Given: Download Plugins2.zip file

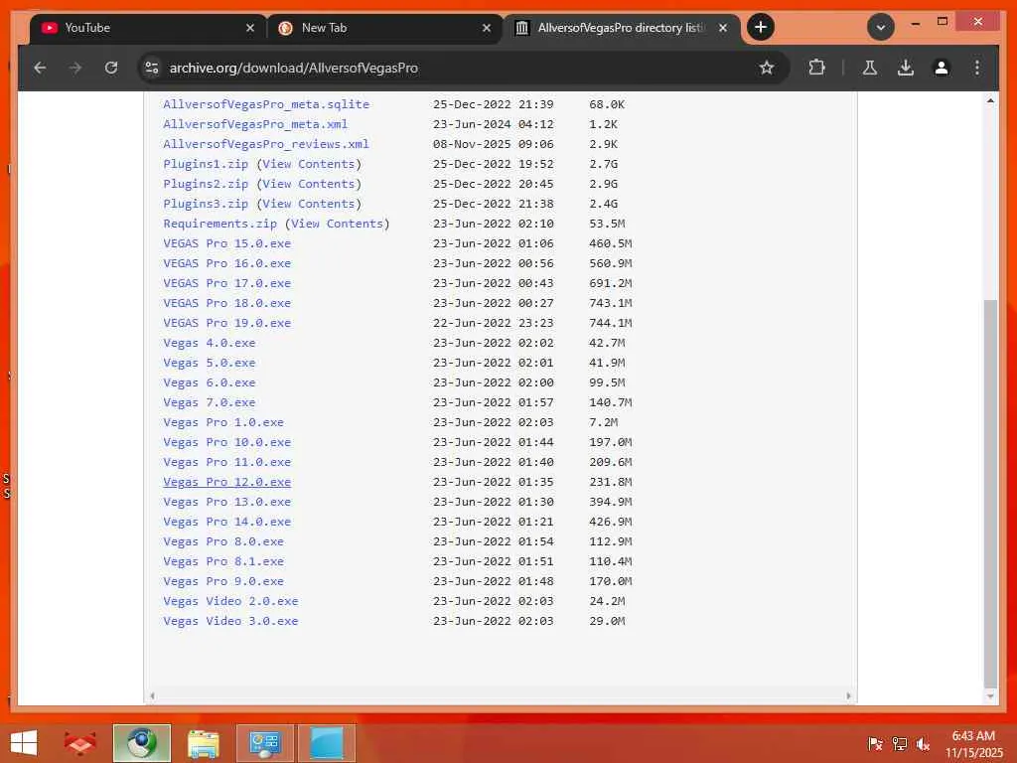Looking at the screenshot, I should coord(205,184).
